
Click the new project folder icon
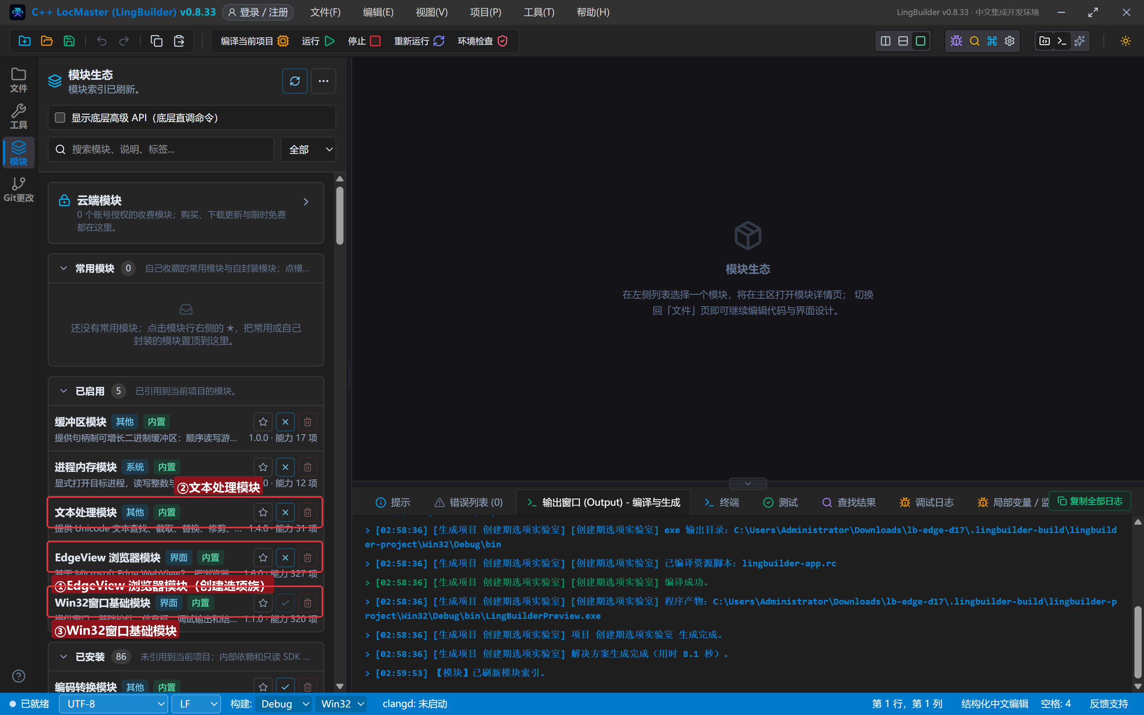(25, 41)
